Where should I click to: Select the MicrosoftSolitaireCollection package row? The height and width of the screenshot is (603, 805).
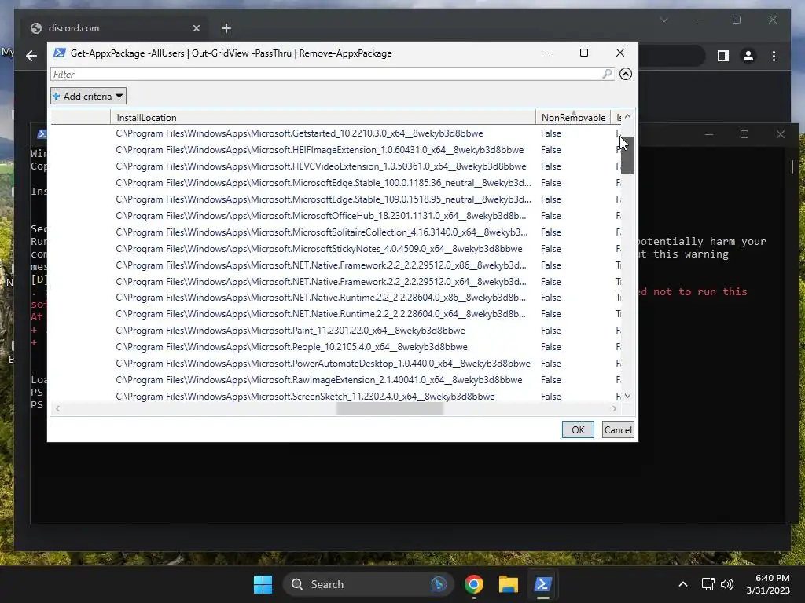[x=336, y=232]
